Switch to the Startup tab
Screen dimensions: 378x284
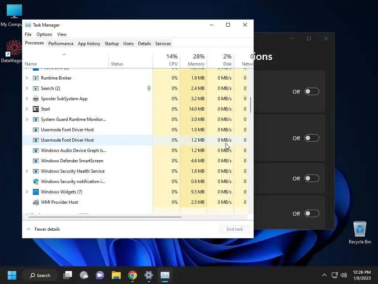click(x=111, y=44)
